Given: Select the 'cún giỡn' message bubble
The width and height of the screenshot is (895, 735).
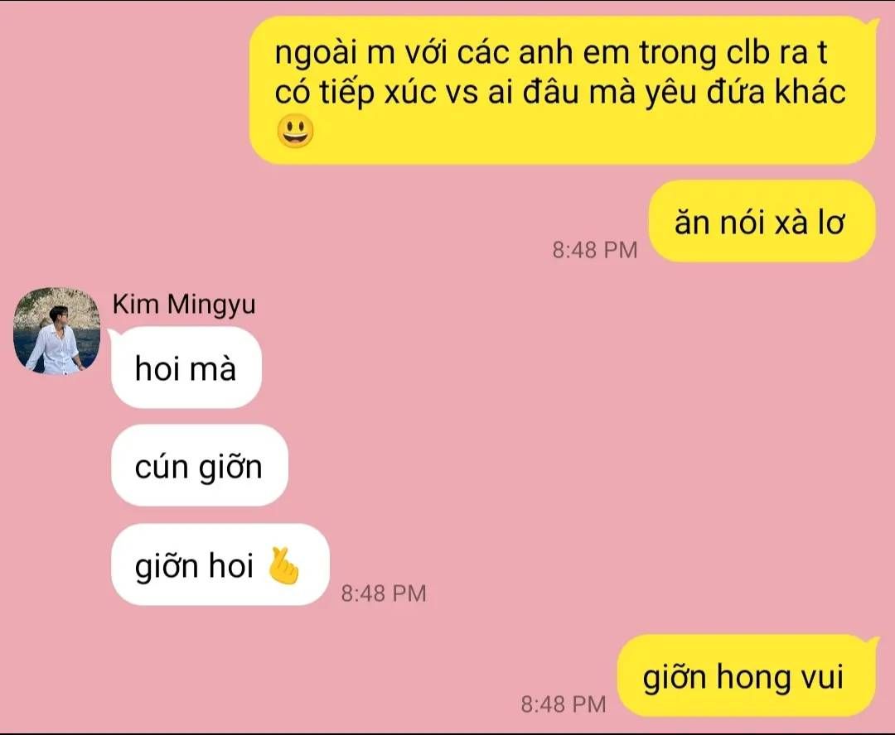Looking at the screenshot, I should (199, 465).
